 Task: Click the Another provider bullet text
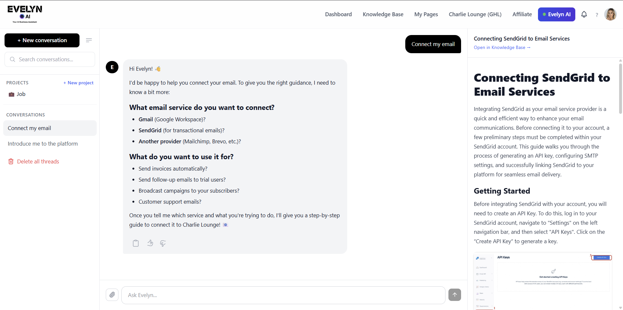pos(189,141)
